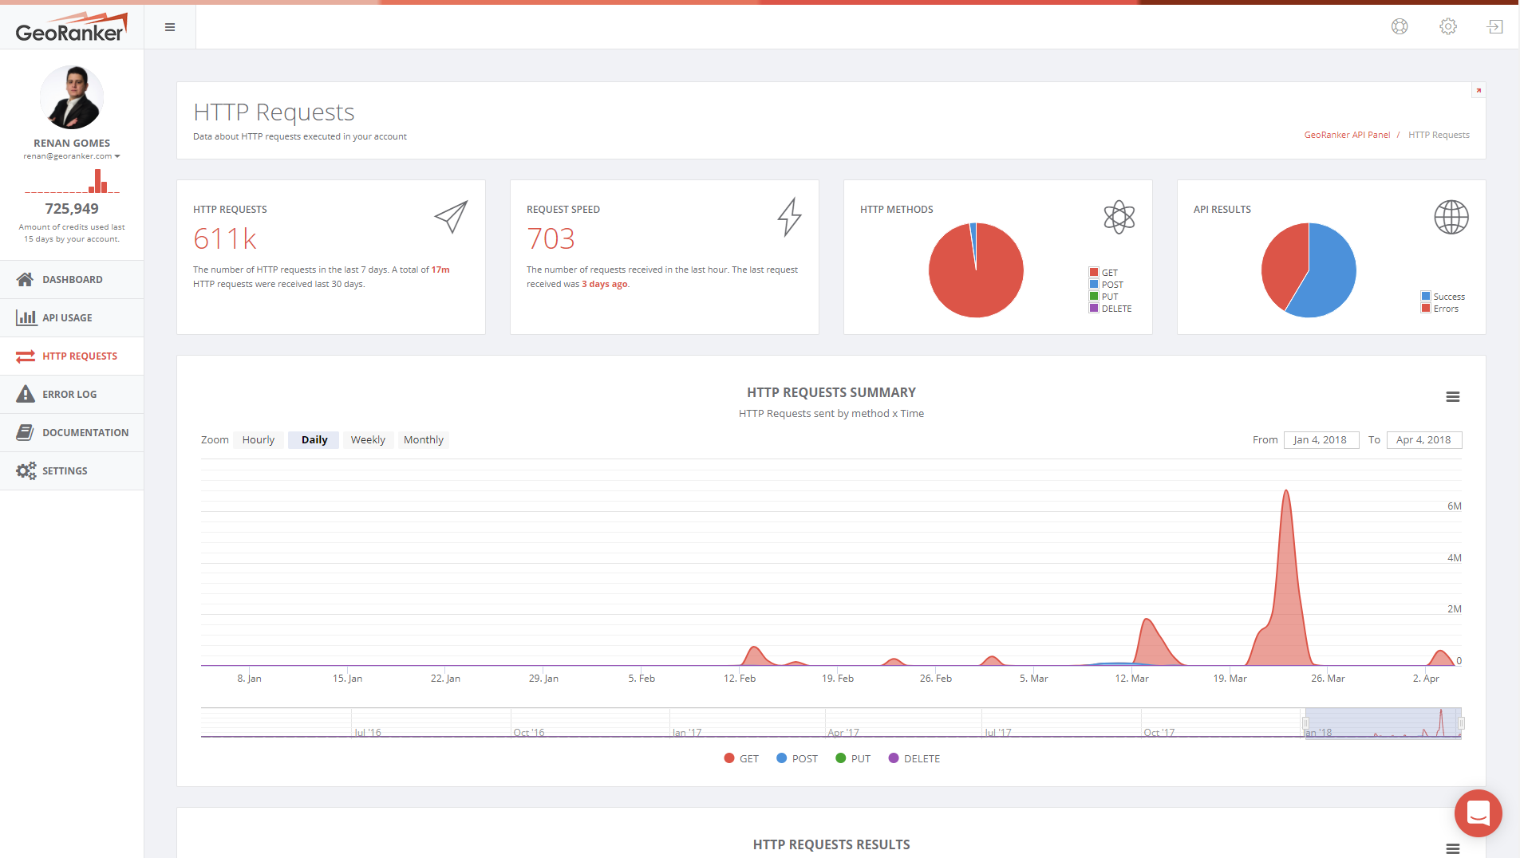This screenshot has width=1520, height=858.
Task: Toggle PUT series in chart legend
Action: click(x=853, y=758)
